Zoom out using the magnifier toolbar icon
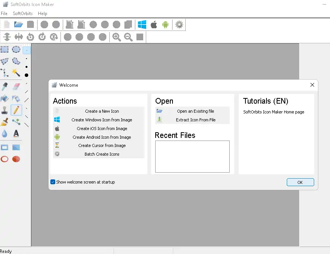This screenshot has width=330, height=254. [128, 37]
